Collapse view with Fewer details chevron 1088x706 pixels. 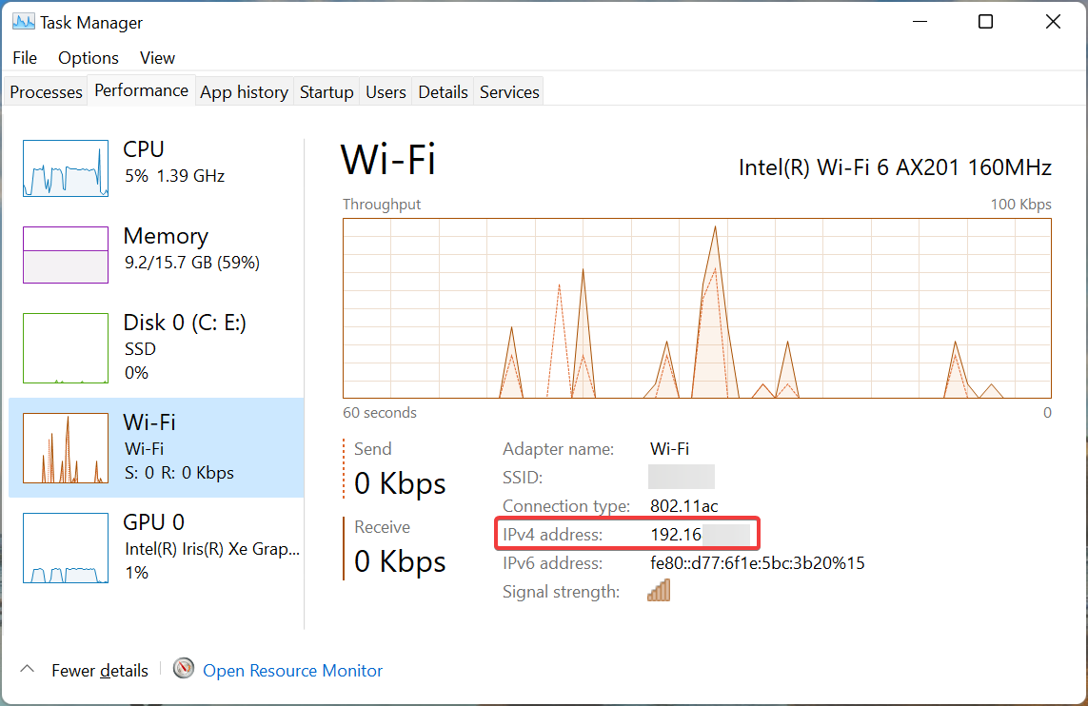tap(27, 670)
